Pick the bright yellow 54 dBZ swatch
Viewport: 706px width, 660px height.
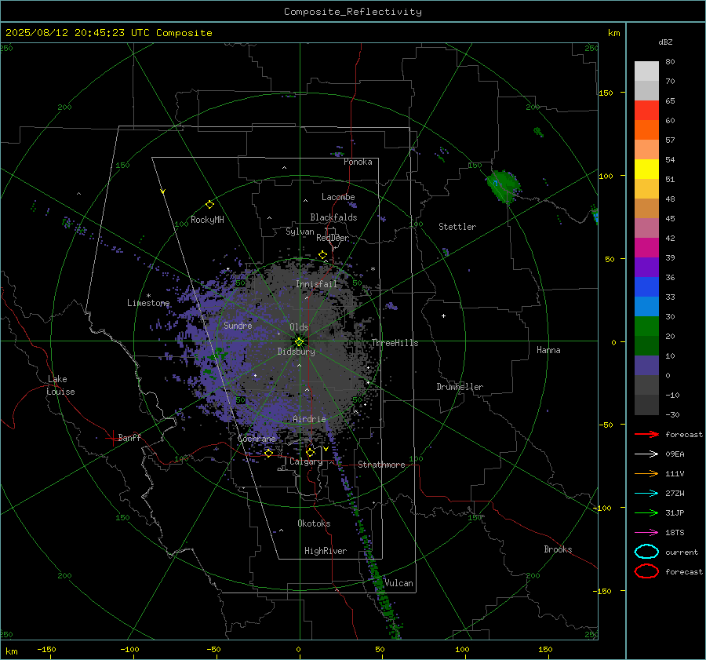coord(646,170)
